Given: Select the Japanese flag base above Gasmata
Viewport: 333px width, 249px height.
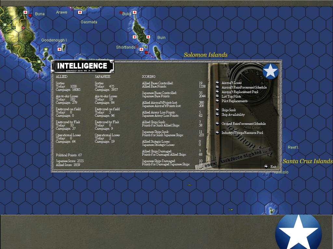Looking at the screenshot, I should (x=80, y=12).
